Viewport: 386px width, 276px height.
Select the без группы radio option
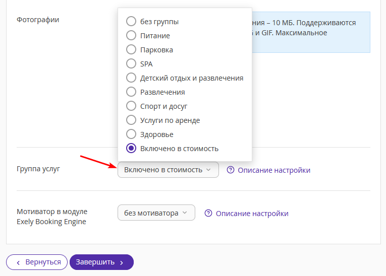pyautogui.click(x=131, y=21)
